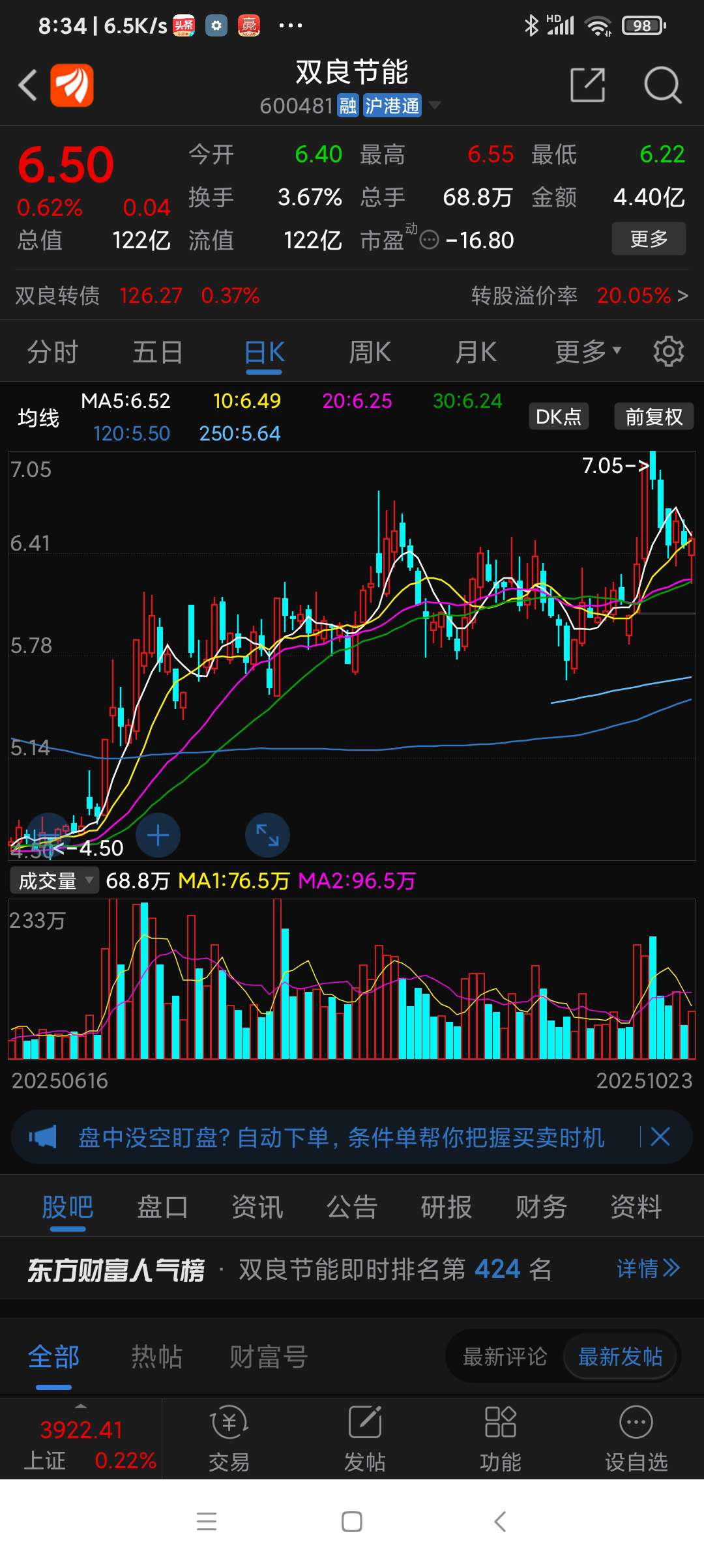Tap MA2:96.5万 volume average label

(x=357, y=881)
